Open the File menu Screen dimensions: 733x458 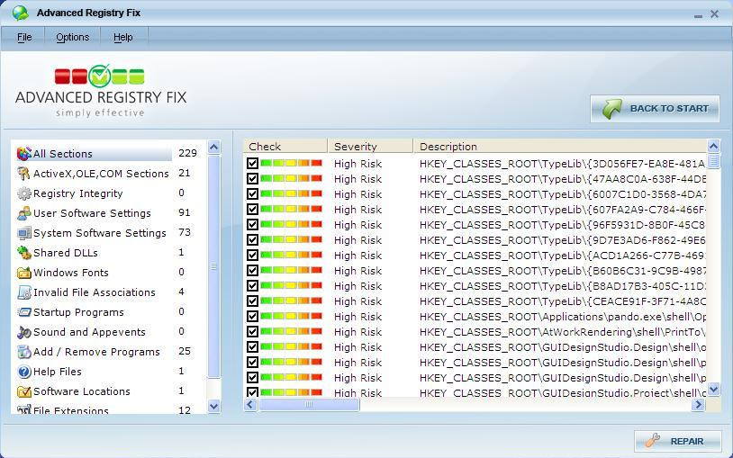[x=24, y=37]
